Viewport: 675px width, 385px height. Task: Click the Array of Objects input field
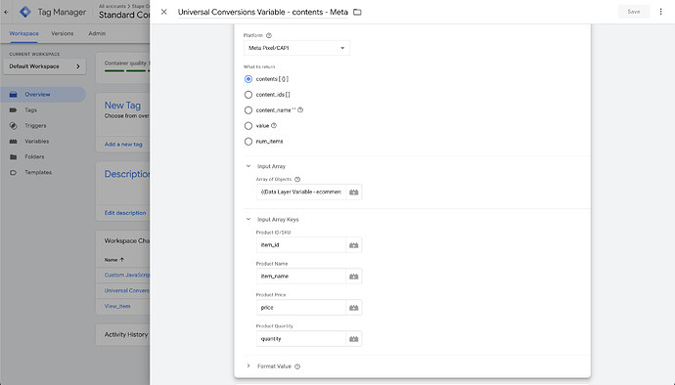pyautogui.click(x=301, y=192)
